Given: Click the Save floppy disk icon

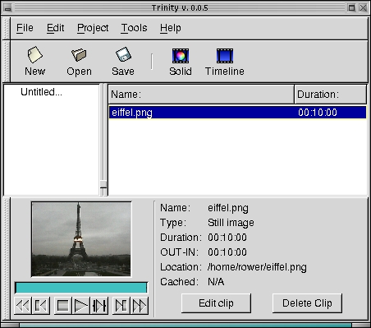Looking at the screenshot, I should (x=123, y=54).
